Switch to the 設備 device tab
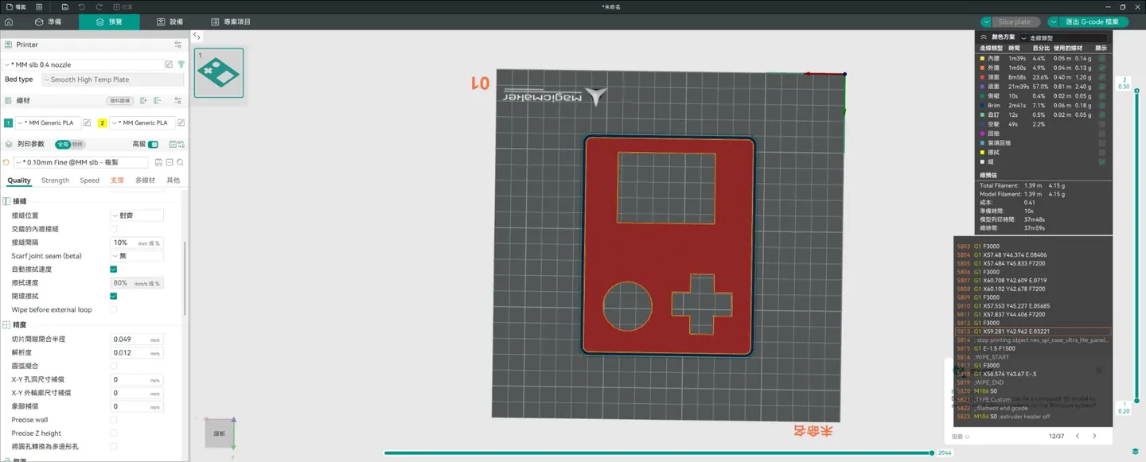The height and width of the screenshot is (462, 1146). pyautogui.click(x=170, y=22)
